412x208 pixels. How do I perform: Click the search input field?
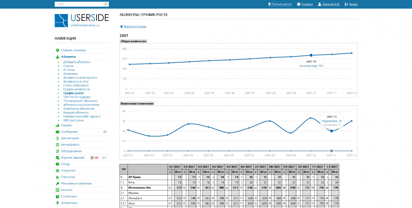(79, 4)
